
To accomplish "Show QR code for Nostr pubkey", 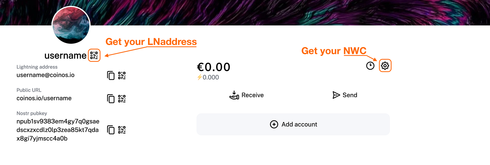I will coord(122,130).
